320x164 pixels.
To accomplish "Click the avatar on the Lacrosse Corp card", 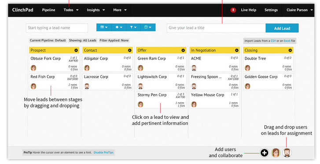I will (x=87, y=86).
